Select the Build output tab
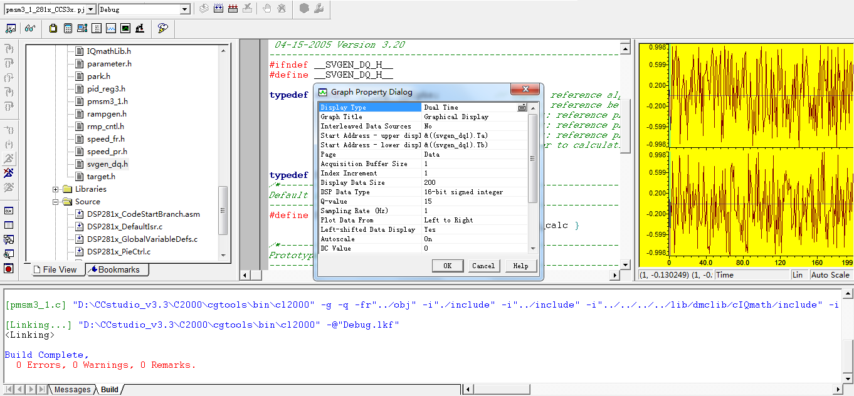Screen dimensions: 854x396 click(x=110, y=390)
